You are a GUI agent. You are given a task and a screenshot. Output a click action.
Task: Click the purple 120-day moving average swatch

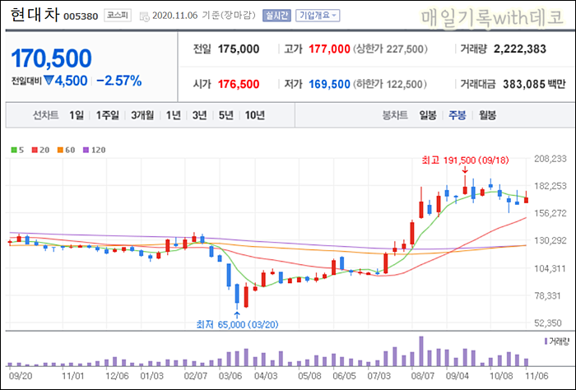(x=86, y=150)
